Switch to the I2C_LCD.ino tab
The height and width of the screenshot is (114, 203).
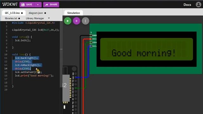(x=14, y=13)
